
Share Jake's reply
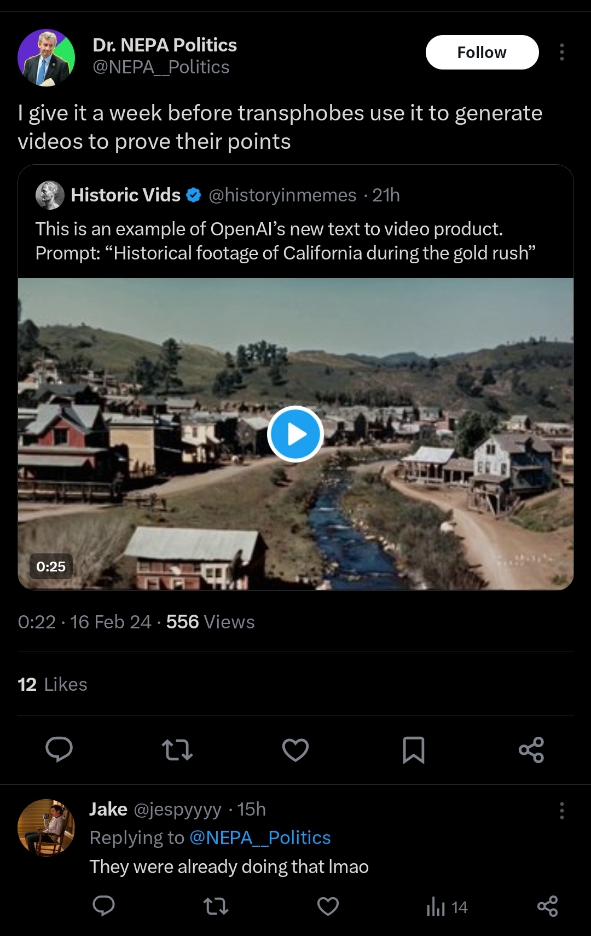click(547, 906)
